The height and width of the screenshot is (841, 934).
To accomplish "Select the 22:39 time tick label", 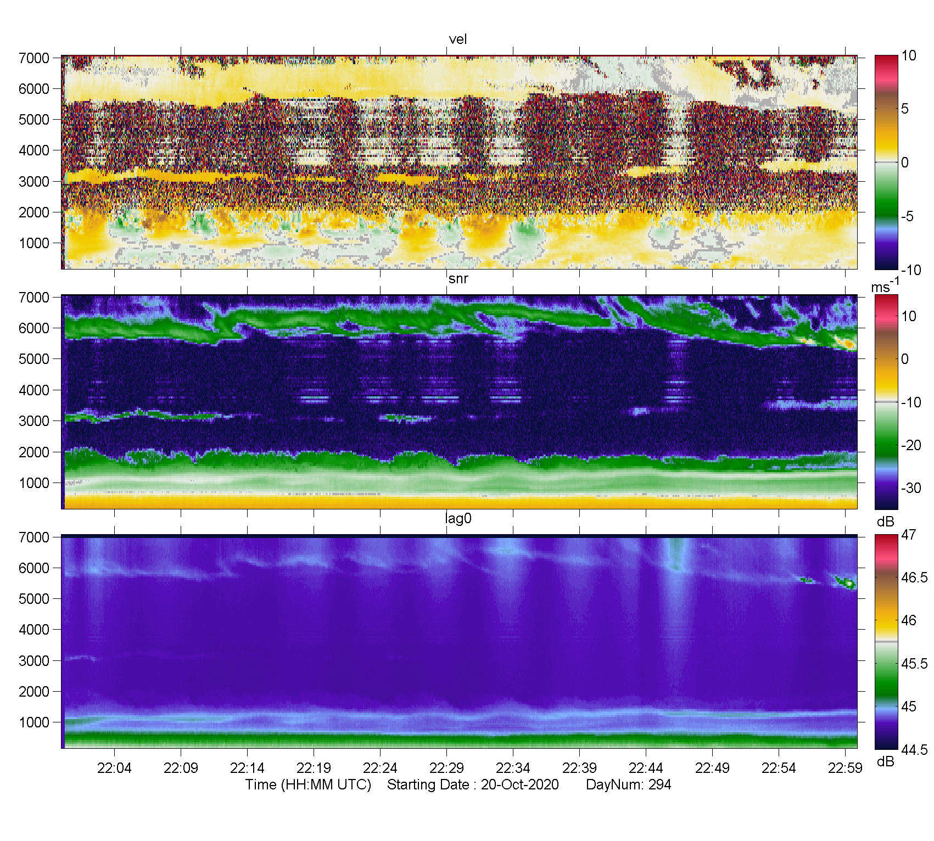I will click(x=579, y=768).
